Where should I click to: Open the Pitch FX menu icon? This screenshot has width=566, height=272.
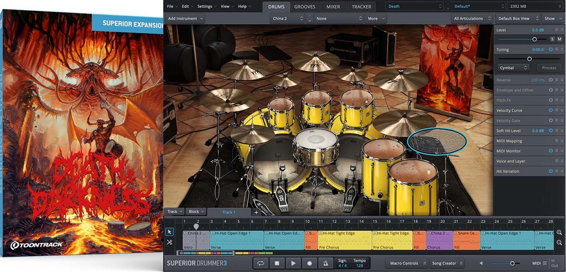pyautogui.click(x=556, y=100)
